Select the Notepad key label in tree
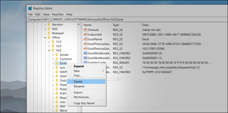This screenshot has height=113, width=228. point(58,33)
